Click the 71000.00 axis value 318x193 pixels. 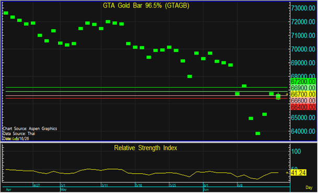[x=303, y=36]
